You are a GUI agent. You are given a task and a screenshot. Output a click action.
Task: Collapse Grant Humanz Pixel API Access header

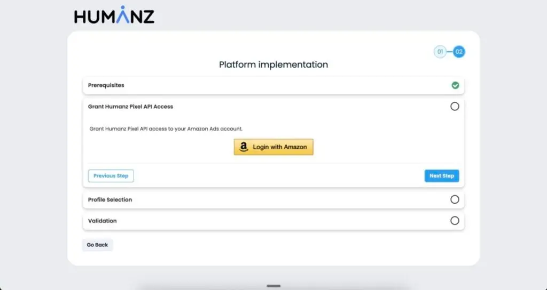(273, 107)
